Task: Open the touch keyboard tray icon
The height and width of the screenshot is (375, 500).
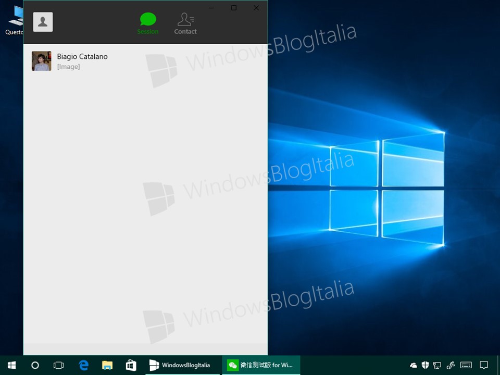Action: click(466, 365)
